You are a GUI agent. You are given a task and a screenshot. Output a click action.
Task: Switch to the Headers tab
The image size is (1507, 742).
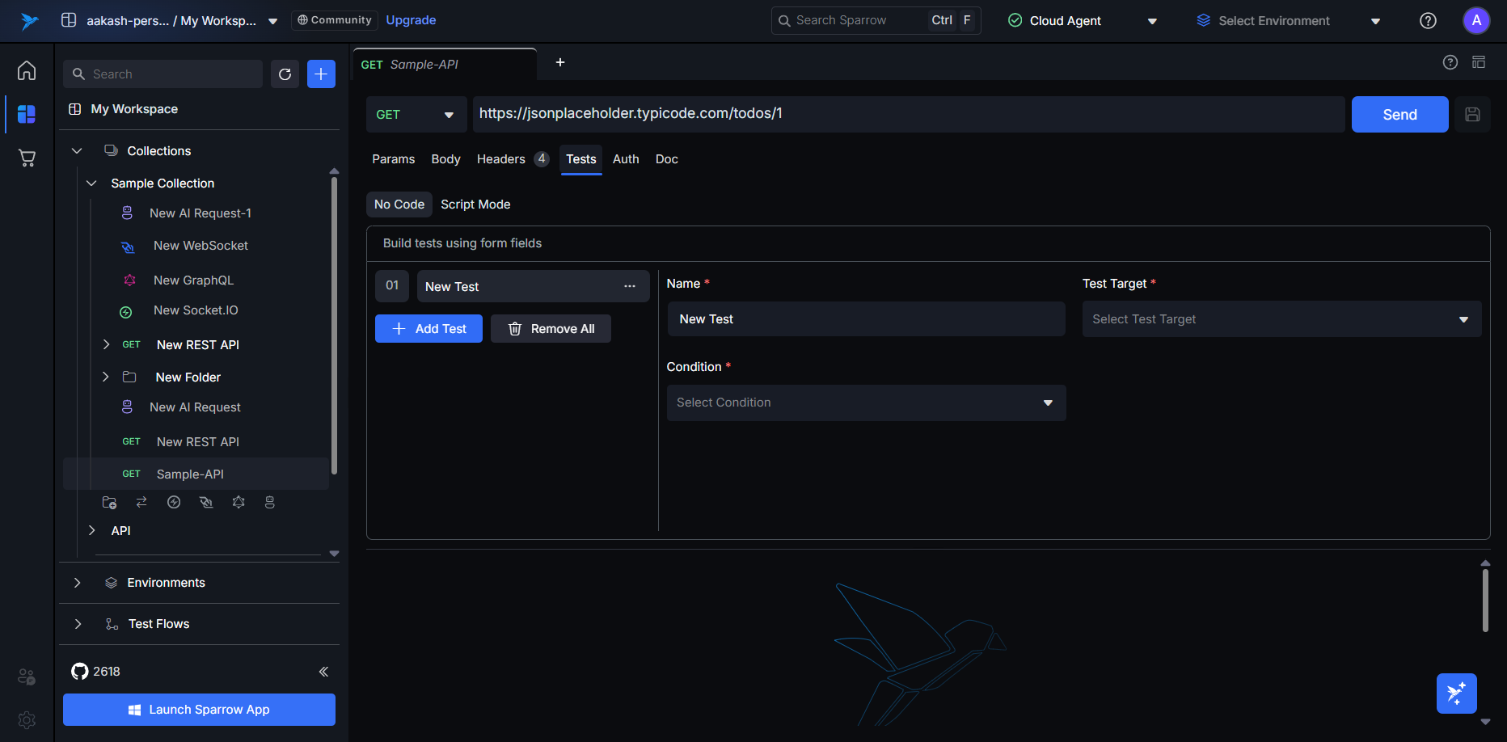[501, 159]
